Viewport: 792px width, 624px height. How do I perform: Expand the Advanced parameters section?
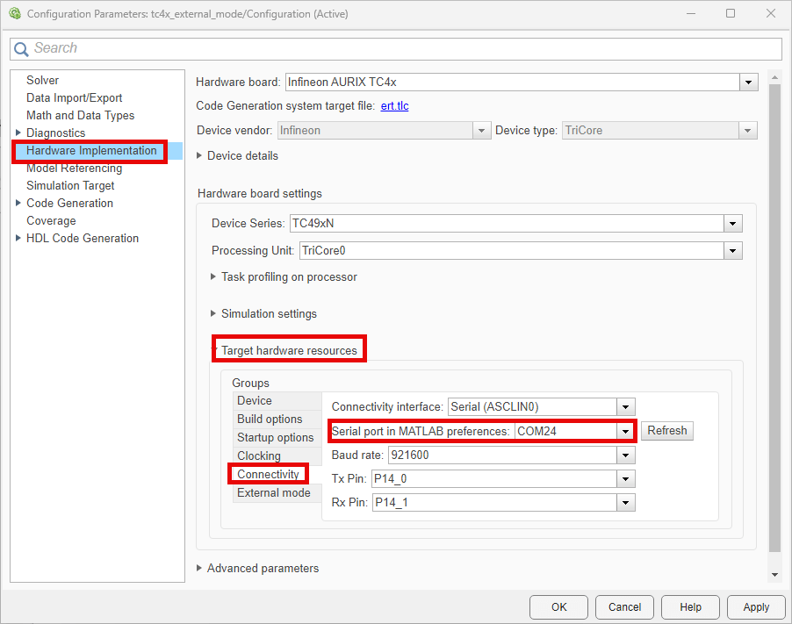click(200, 569)
